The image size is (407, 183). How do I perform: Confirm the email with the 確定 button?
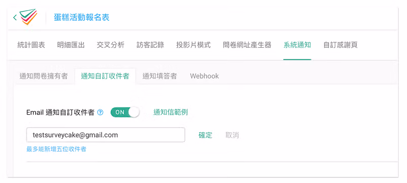pos(206,135)
